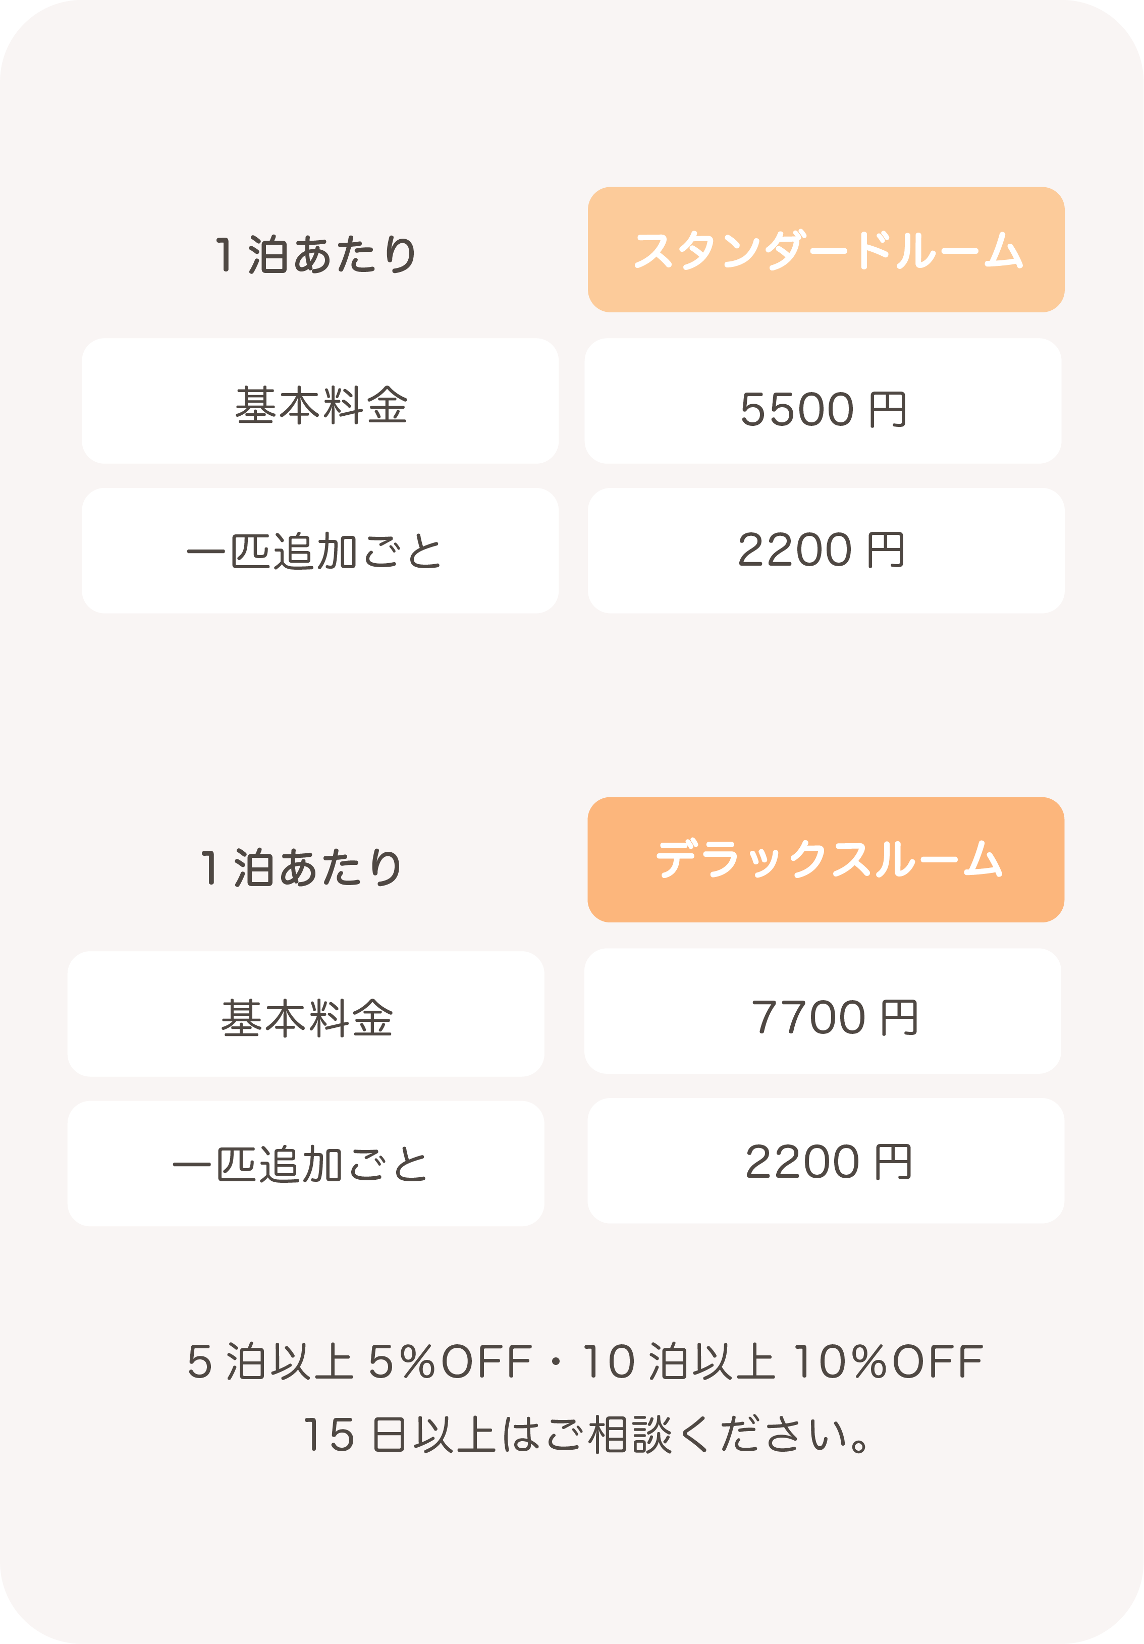Click the number 7700 in price cell
Image resolution: width=1144 pixels, height=1644 pixels.
point(808,1018)
